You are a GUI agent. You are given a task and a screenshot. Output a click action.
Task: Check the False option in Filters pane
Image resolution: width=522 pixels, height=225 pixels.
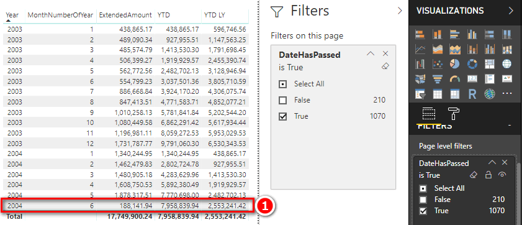click(282, 100)
